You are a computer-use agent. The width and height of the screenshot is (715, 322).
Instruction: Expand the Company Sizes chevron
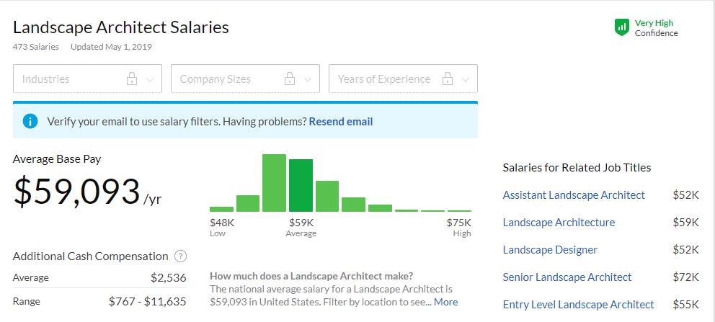coord(308,80)
